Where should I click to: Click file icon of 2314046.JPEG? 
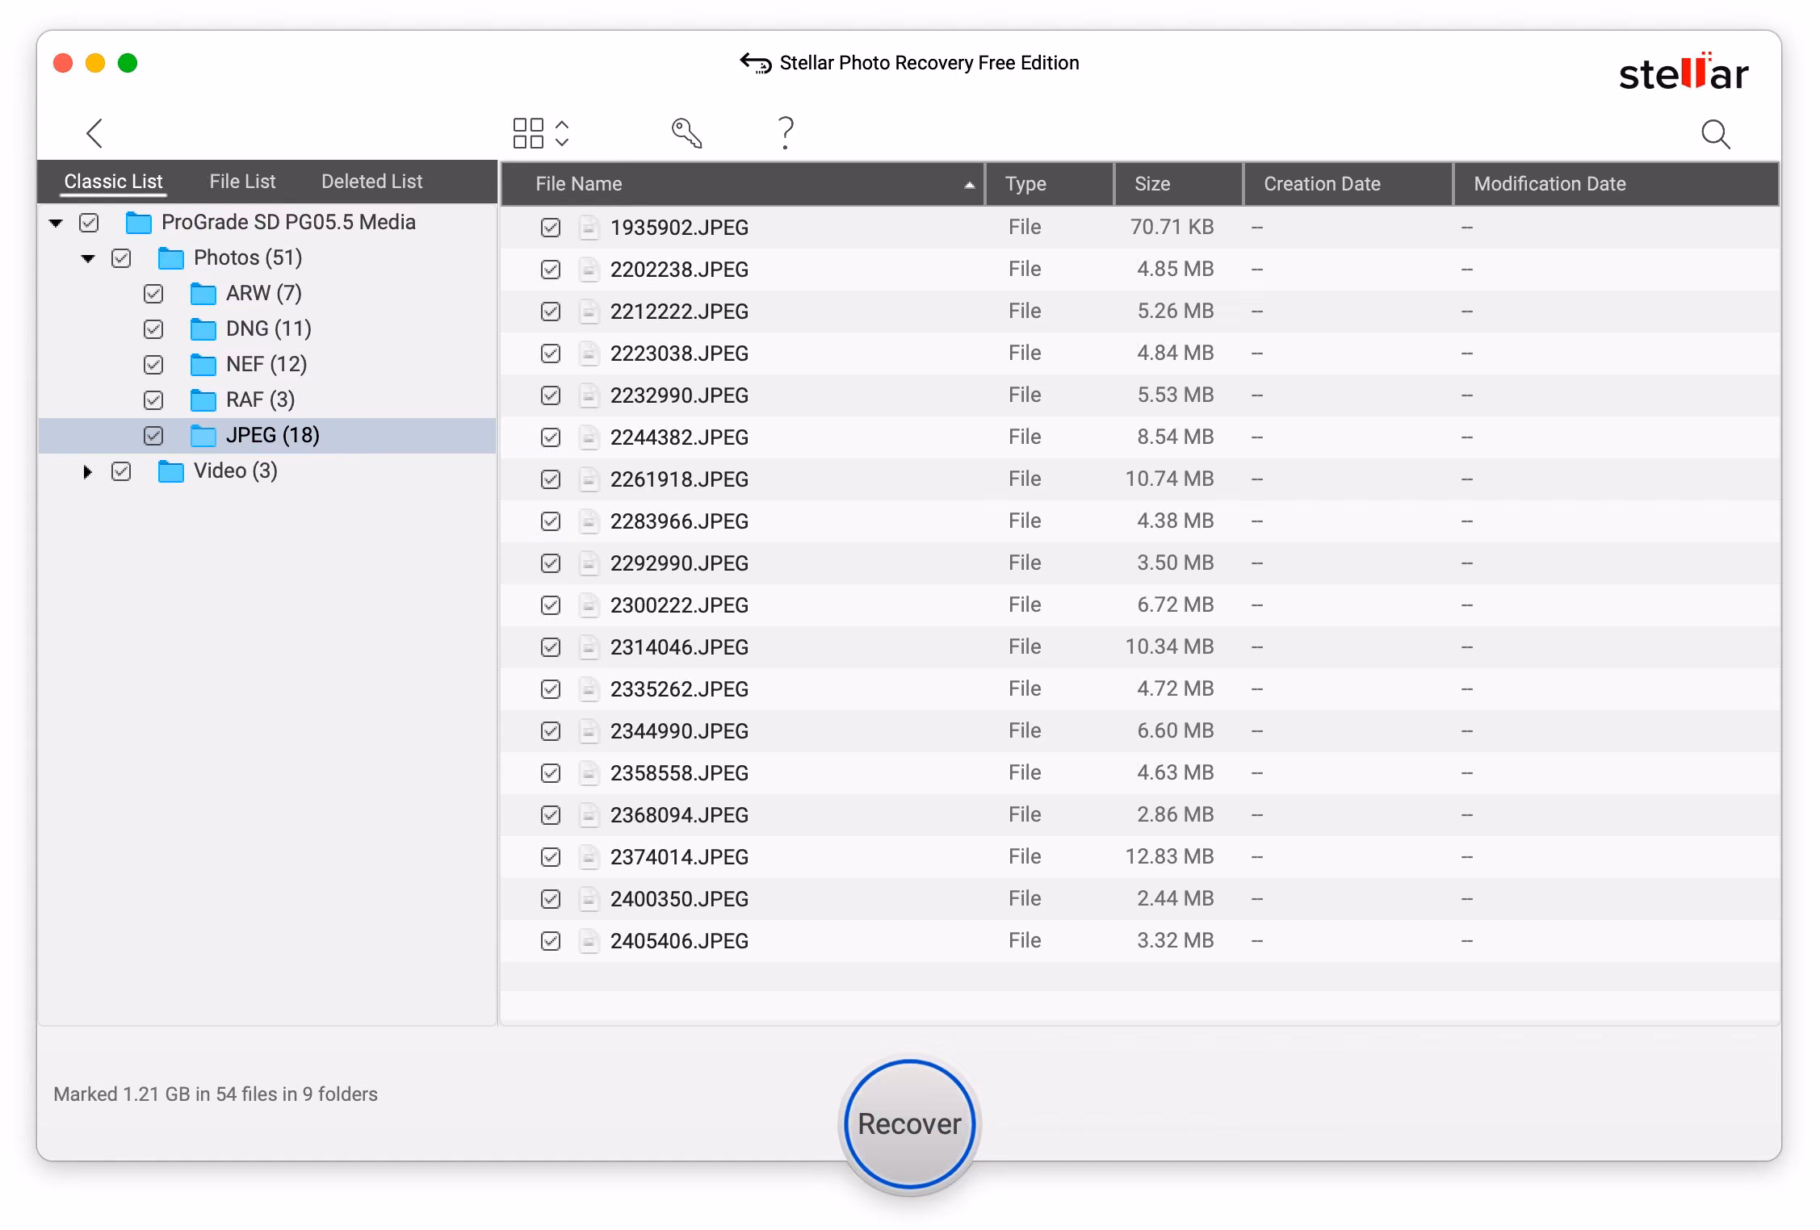589,647
